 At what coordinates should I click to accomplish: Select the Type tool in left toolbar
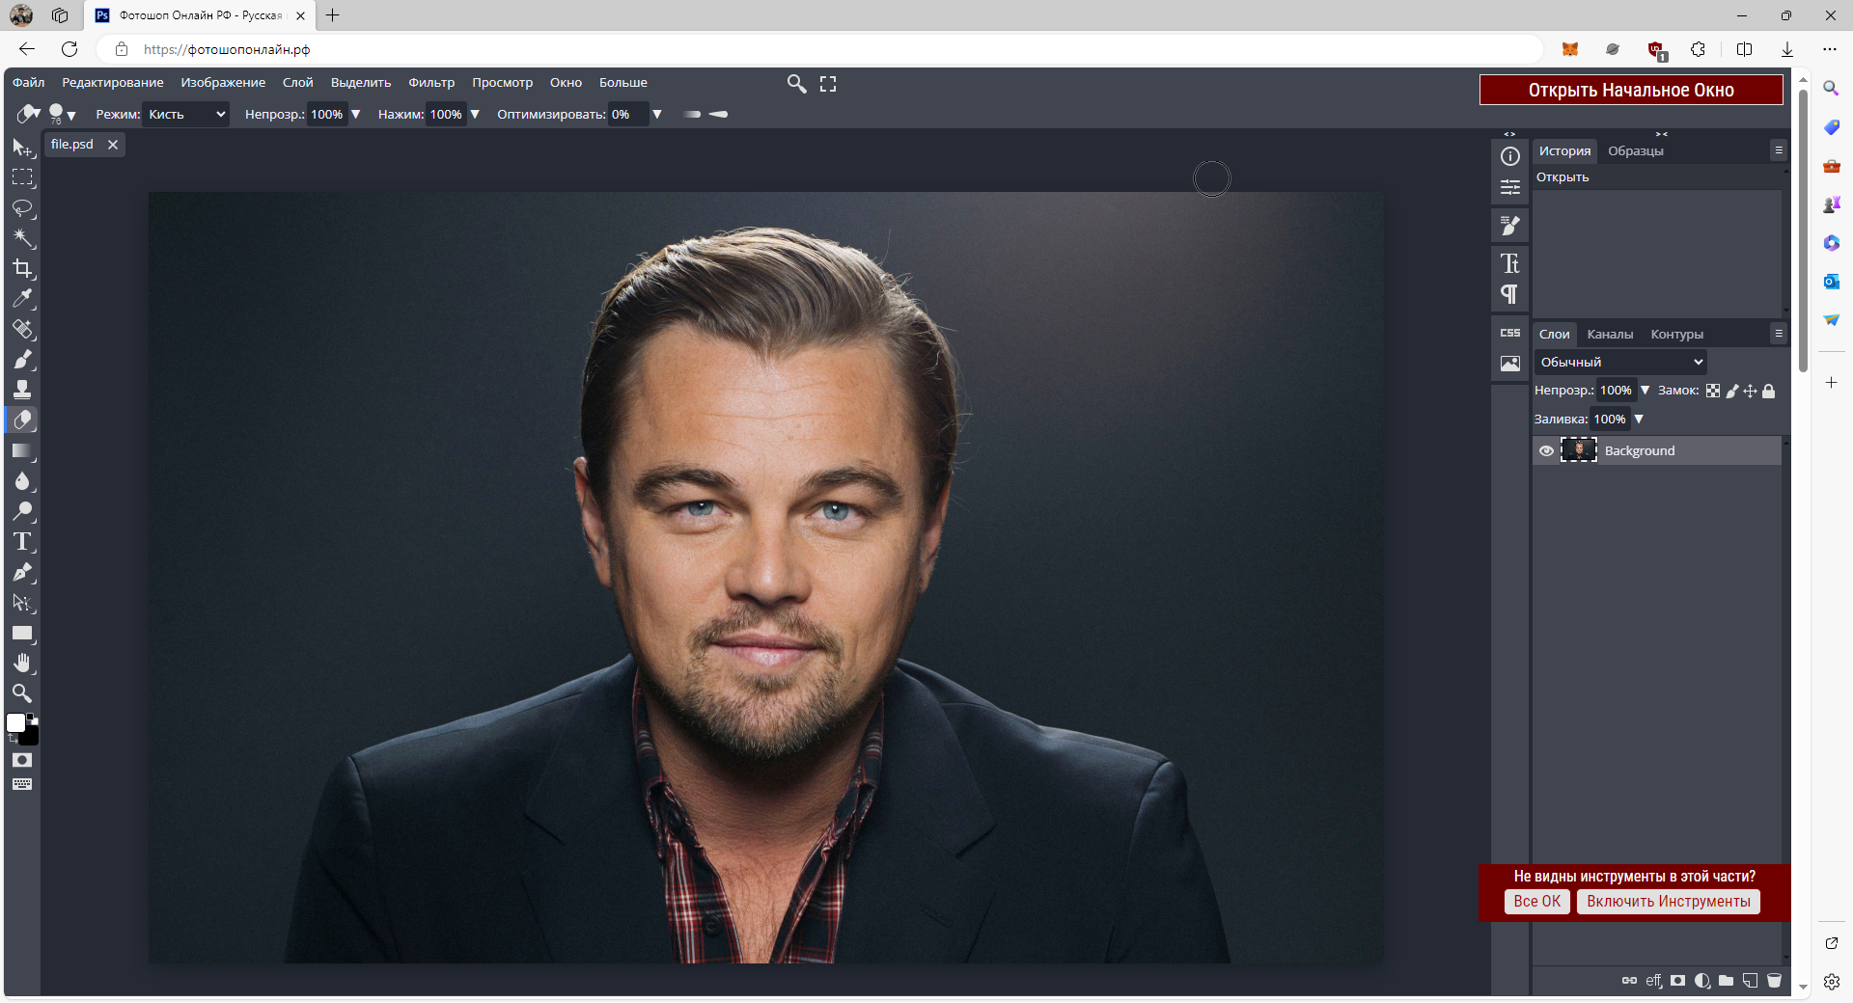tap(23, 541)
